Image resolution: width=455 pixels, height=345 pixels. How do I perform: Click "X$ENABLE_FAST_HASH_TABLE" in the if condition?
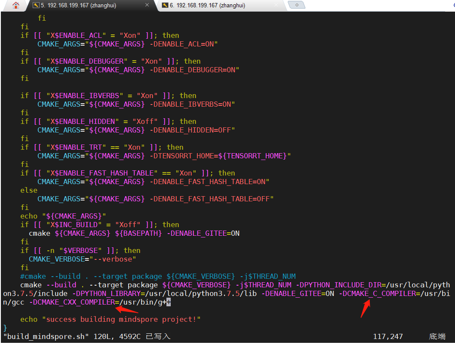(102, 173)
